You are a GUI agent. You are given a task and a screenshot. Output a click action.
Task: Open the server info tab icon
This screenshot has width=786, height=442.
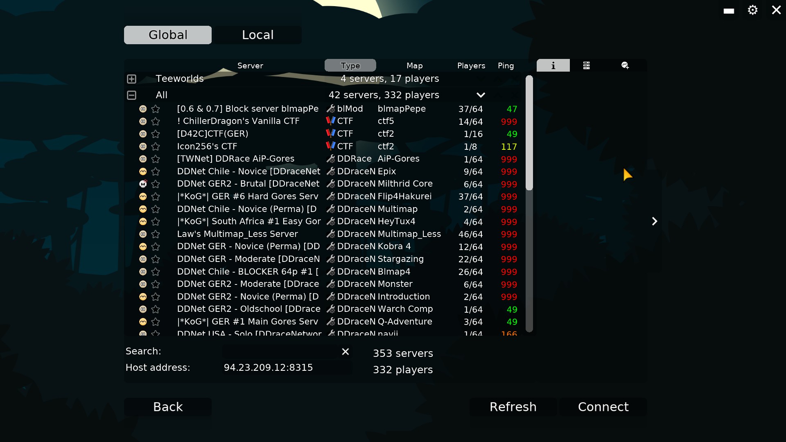pos(553,65)
